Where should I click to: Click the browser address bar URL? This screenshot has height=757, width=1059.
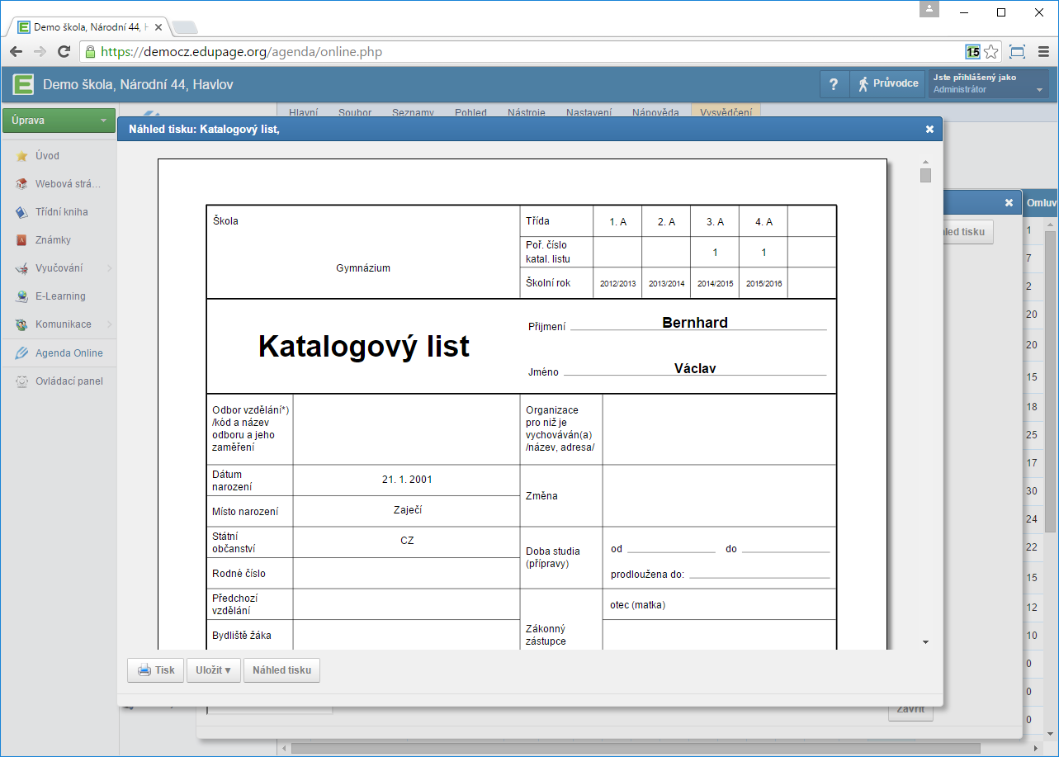(x=241, y=52)
